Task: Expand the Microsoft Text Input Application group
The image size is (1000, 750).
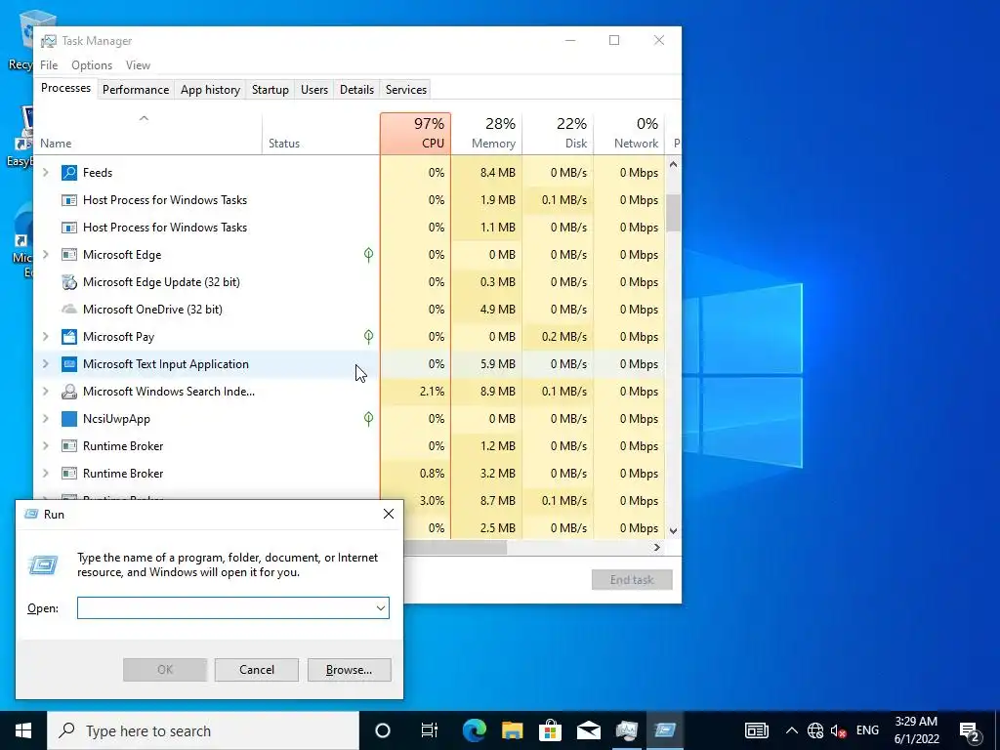Action: tap(45, 364)
